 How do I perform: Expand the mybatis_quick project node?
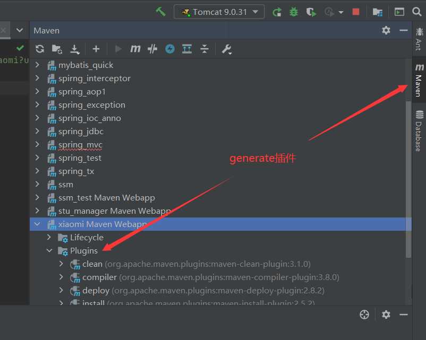pos(37,65)
